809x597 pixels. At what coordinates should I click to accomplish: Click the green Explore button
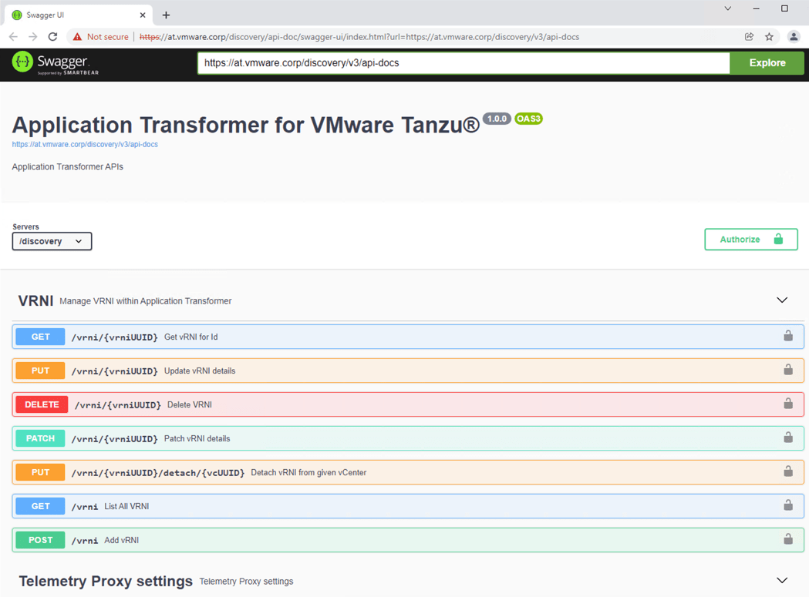coord(767,63)
